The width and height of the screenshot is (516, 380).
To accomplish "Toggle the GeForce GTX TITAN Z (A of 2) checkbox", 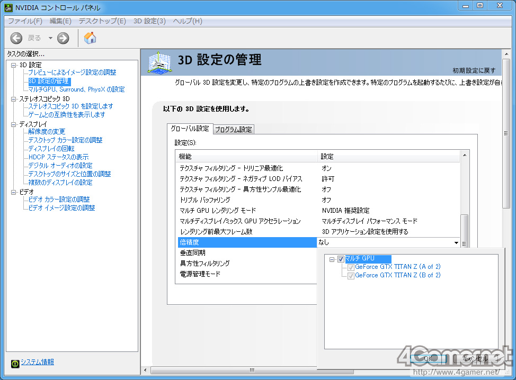I will pyautogui.click(x=351, y=267).
